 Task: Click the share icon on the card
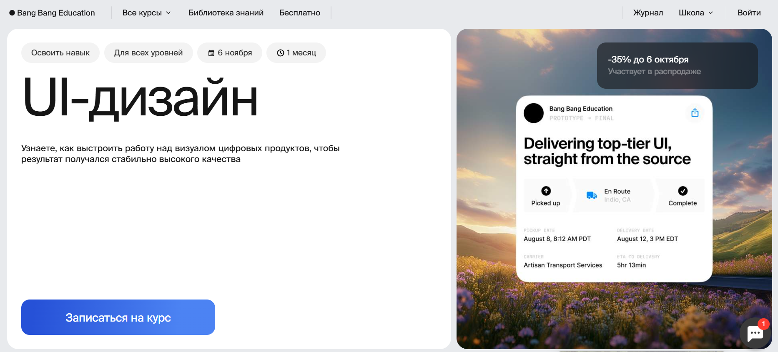695,113
